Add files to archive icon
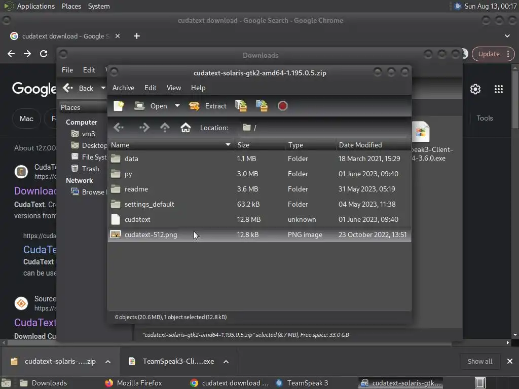519x389 pixels. click(241, 106)
